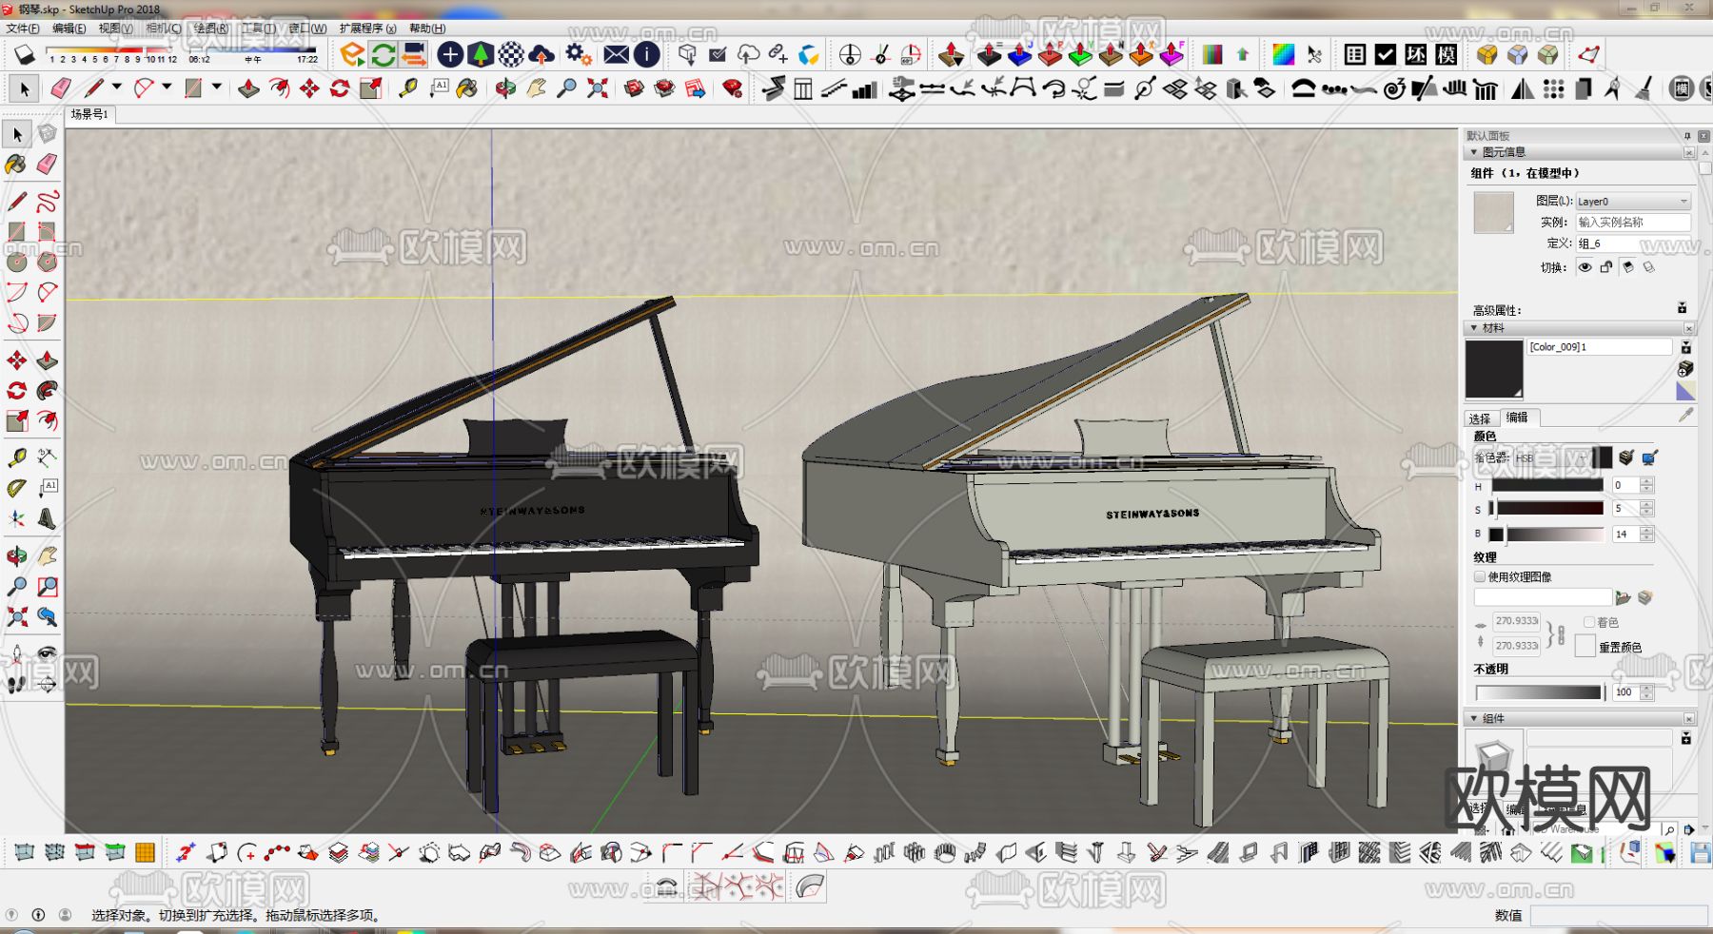The width and height of the screenshot is (1713, 934).
Task: Click the 场景号1 scene tab
Action: pos(89,114)
